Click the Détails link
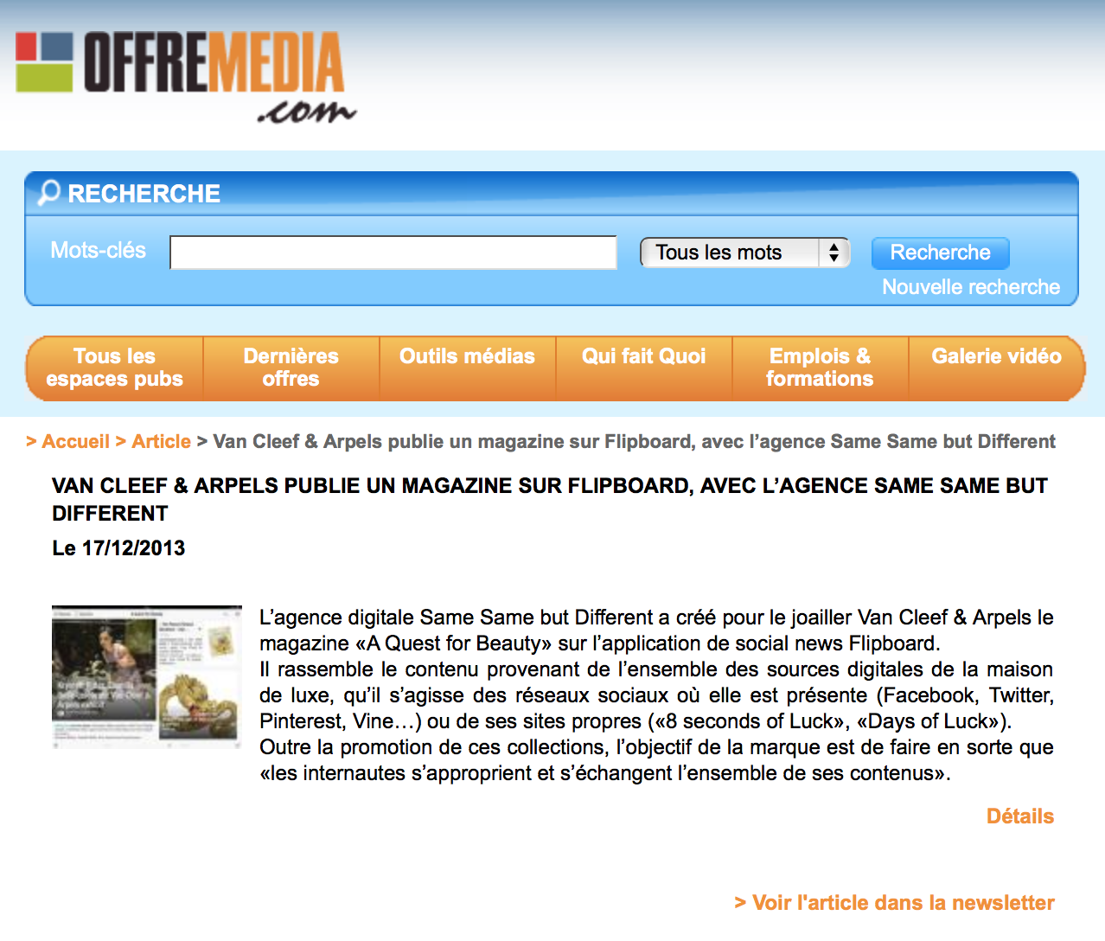This screenshot has height=941, width=1105. (x=1020, y=816)
